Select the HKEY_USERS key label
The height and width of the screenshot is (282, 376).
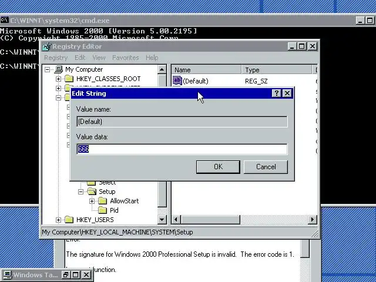coord(95,220)
